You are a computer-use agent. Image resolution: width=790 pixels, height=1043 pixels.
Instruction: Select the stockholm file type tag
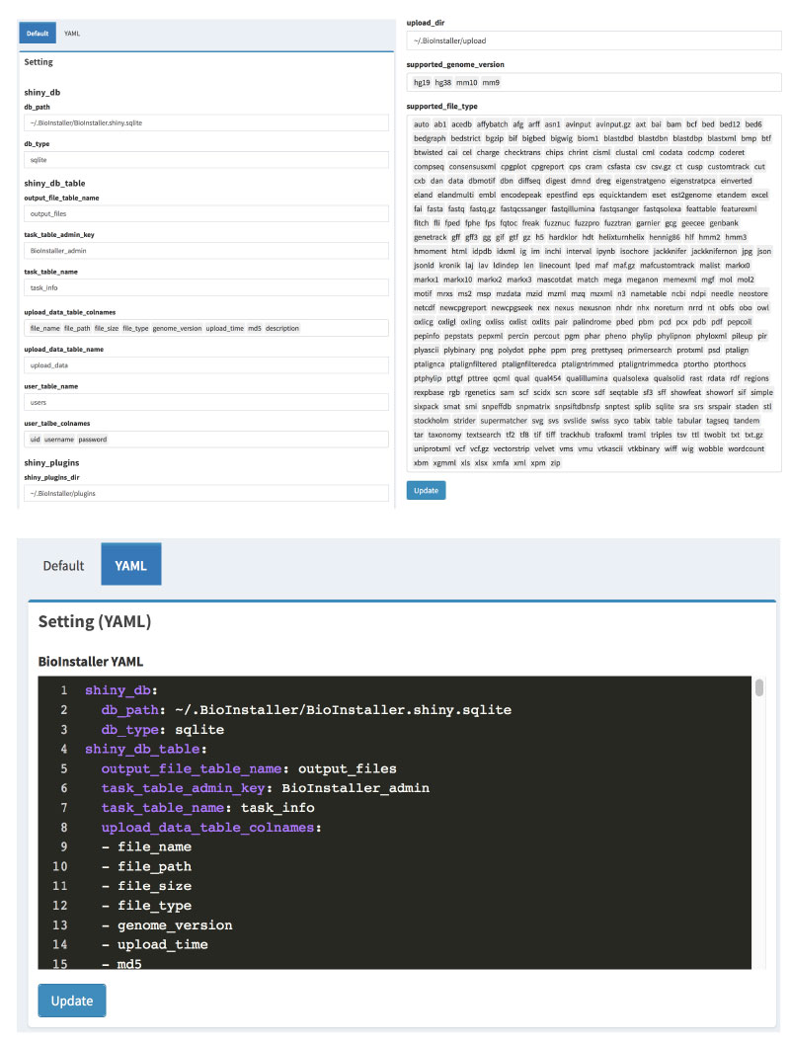pos(431,421)
